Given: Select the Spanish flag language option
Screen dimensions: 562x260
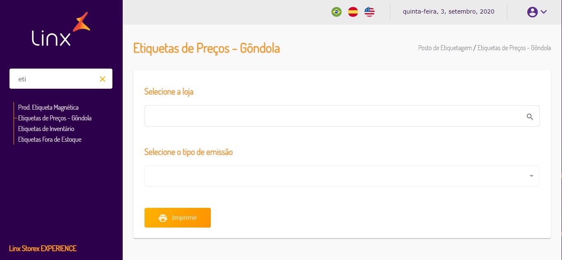Looking at the screenshot, I should tap(353, 12).
